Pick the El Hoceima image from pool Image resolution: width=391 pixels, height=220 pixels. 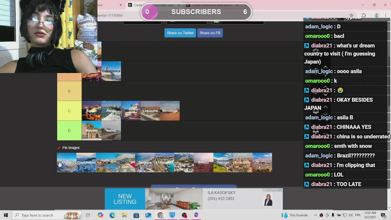click(x=164, y=163)
